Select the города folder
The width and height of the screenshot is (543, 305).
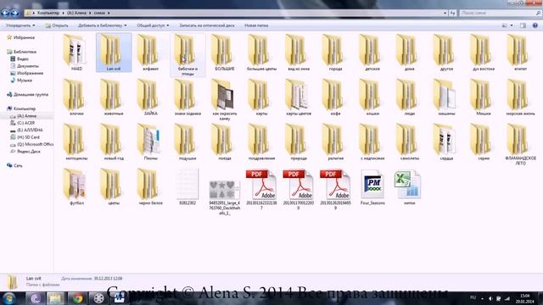coord(336,53)
